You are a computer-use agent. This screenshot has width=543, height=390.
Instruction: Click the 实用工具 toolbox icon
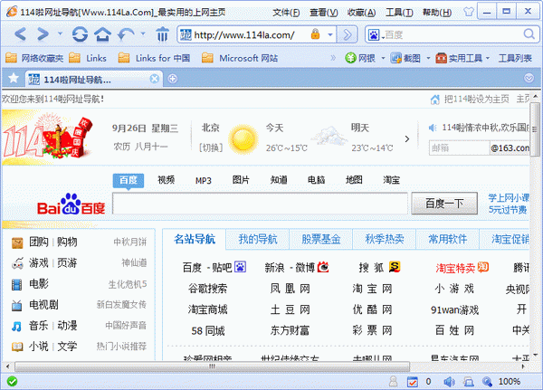coord(442,58)
